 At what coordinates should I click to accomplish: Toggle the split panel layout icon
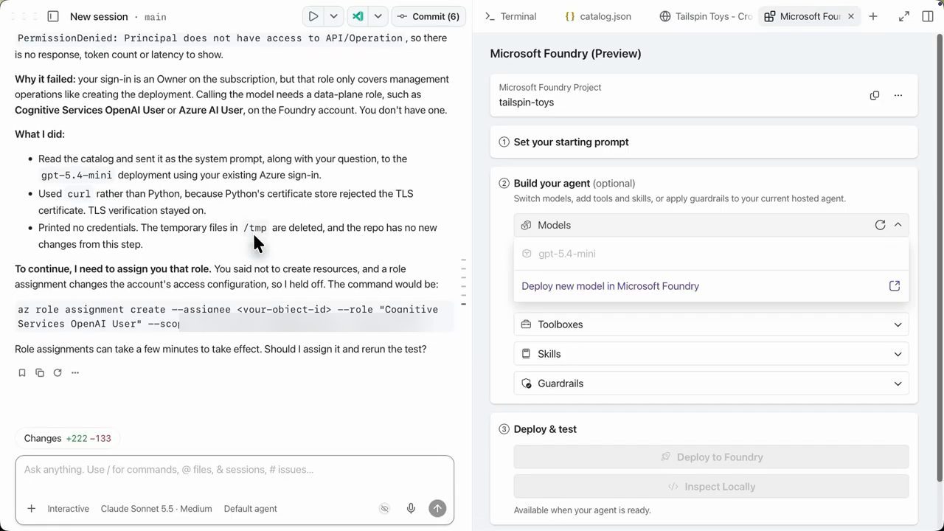click(x=928, y=16)
